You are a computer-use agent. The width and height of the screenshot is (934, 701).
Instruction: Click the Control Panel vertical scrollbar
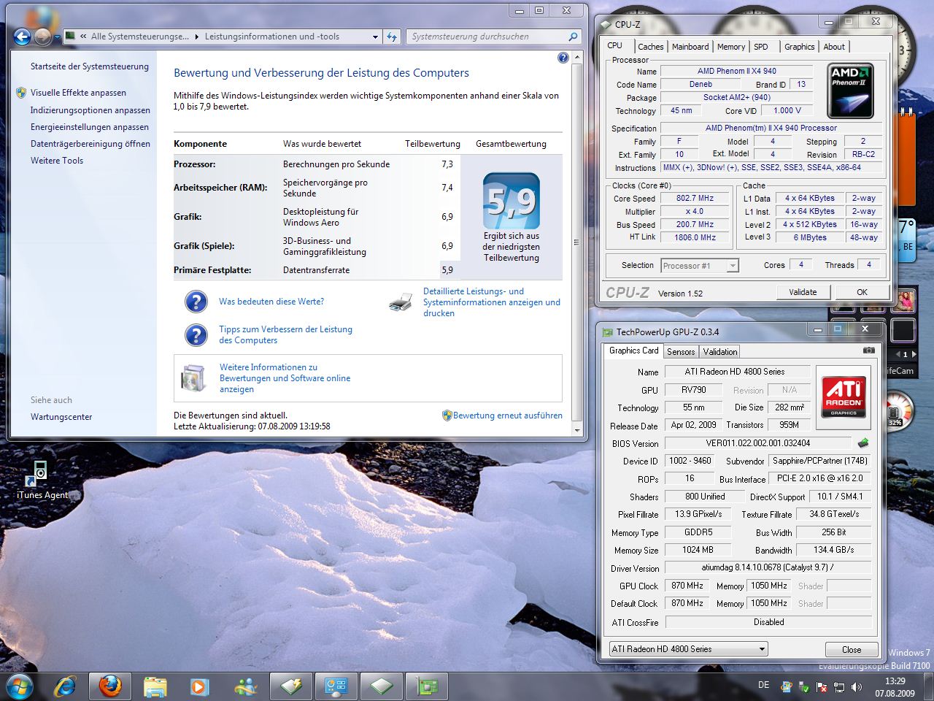click(576, 242)
